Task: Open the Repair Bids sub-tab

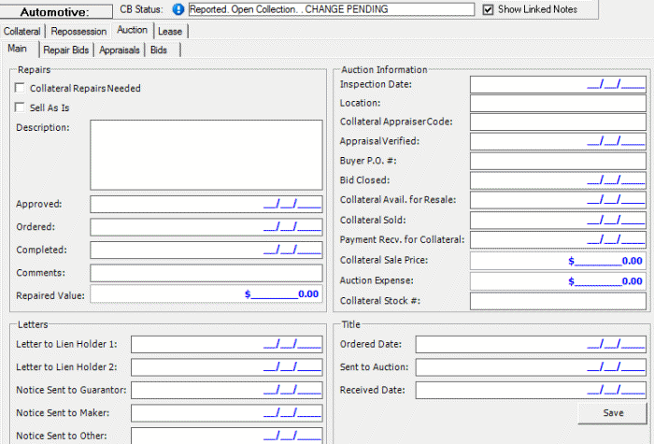Action: pyautogui.click(x=66, y=50)
